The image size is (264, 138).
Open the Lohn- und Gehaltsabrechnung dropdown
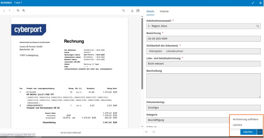[203, 64]
